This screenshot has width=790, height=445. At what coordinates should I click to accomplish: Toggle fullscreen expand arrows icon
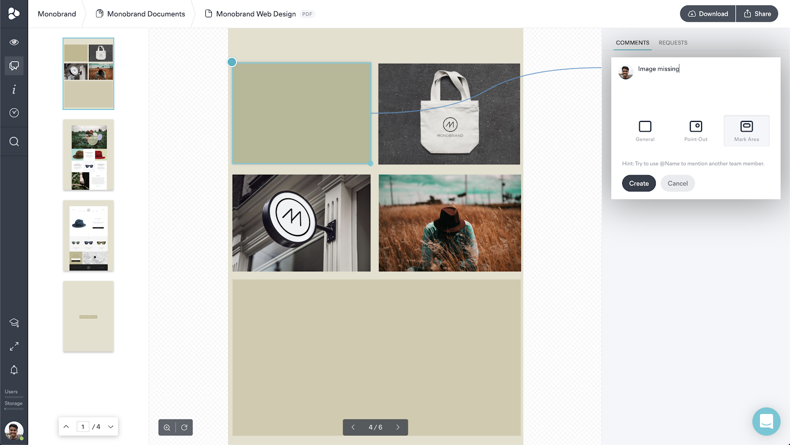(x=14, y=346)
